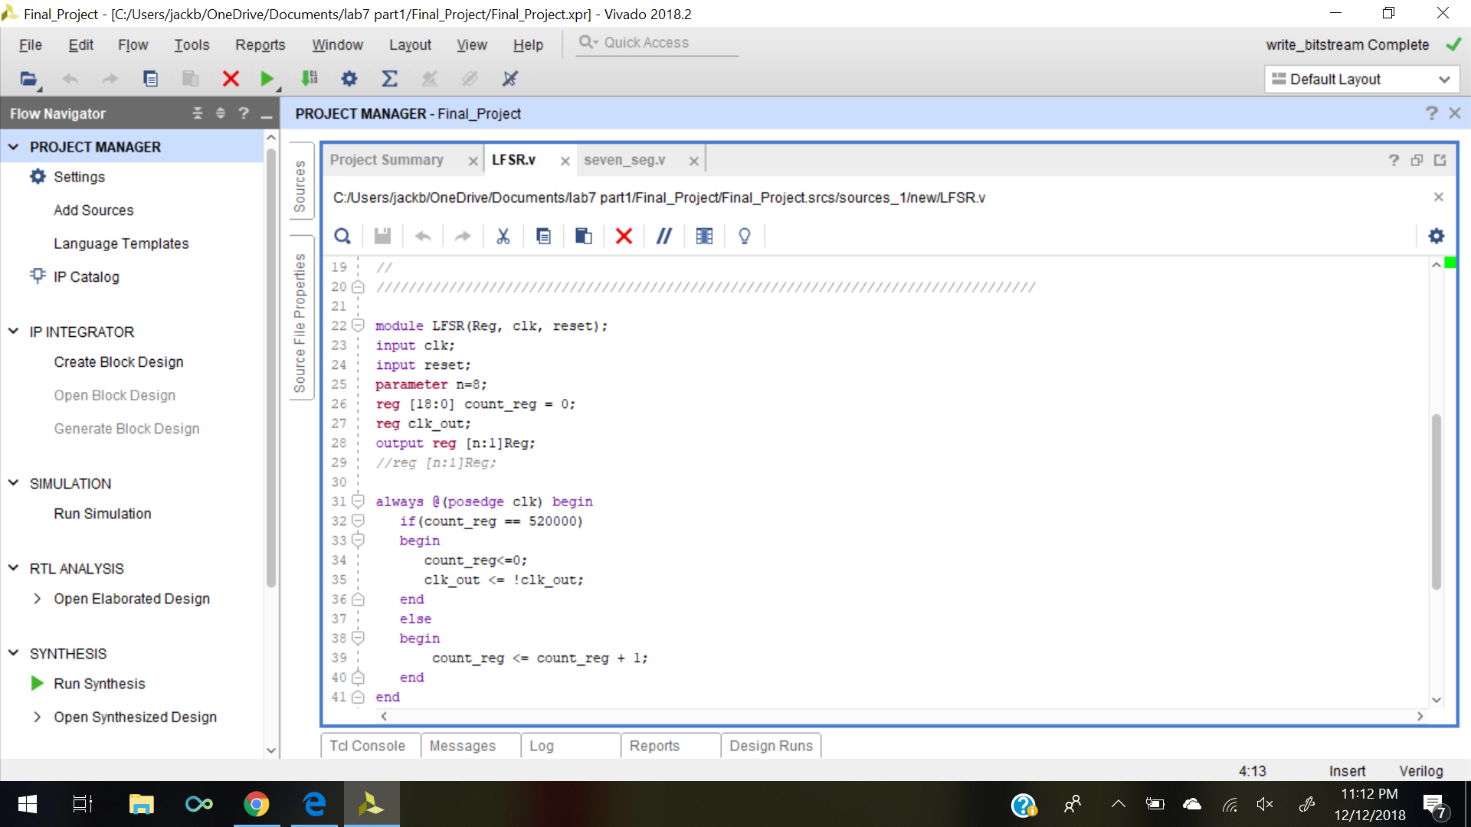Click the green Run Implementation arrow in toolbar
1471x827 pixels.
267,78
